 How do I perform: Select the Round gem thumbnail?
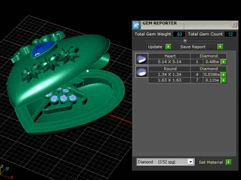pyautogui.click(x=142, y=71)
